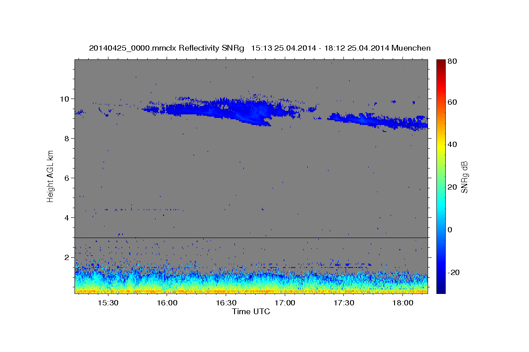Viewport: 529px width, 352px height.
Task: Click the height tick label 8
Action: [x=67, y=139]
